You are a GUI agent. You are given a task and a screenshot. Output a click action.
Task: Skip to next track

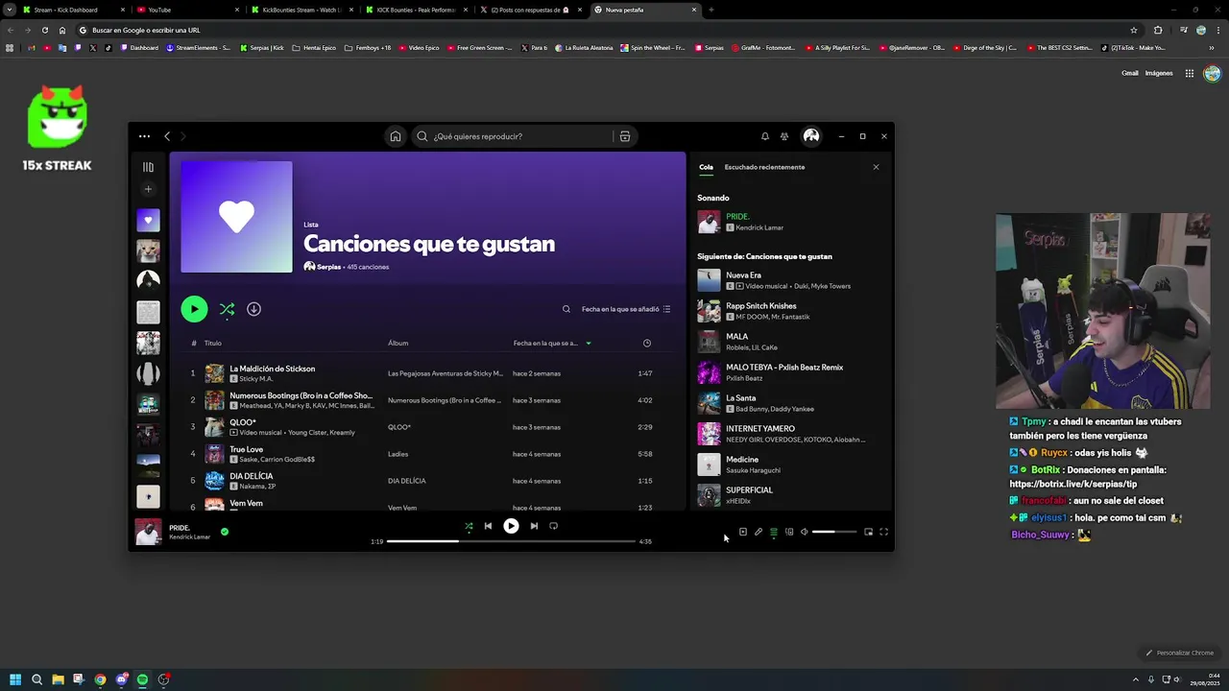[x=534, y=526]
